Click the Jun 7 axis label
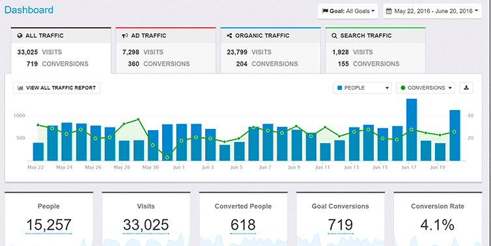The height and width of the screenshot is (246, 491). point(265,167)
